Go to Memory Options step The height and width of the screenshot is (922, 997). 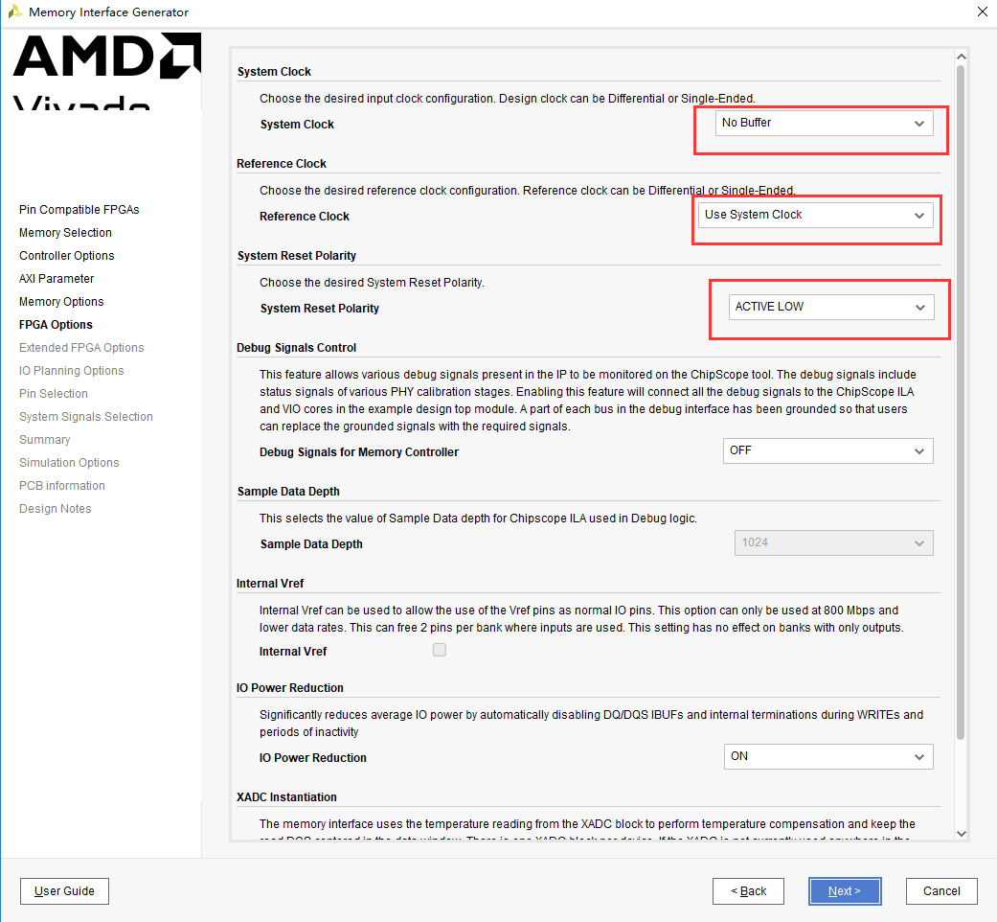tap(61, 301)
